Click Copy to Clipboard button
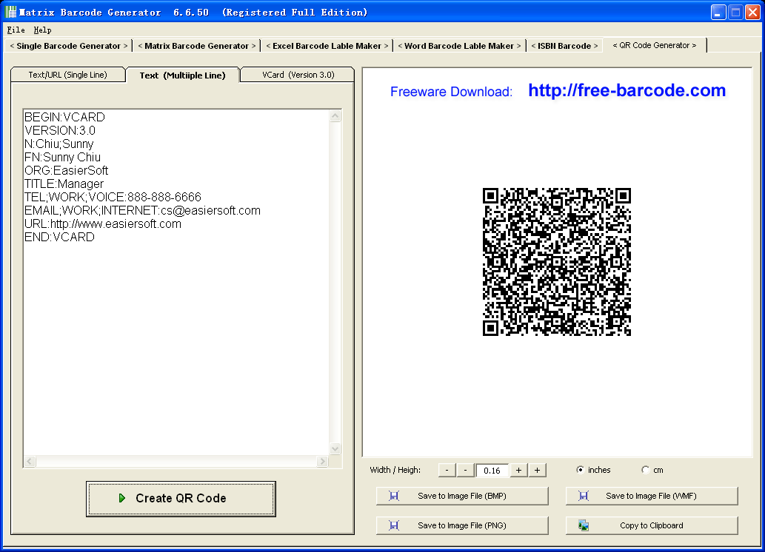This screenshot has height=552, width=765. pyautogui.click(x=651, y=525)
